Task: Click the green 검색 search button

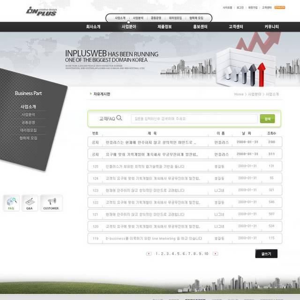Action: point(267,119)
